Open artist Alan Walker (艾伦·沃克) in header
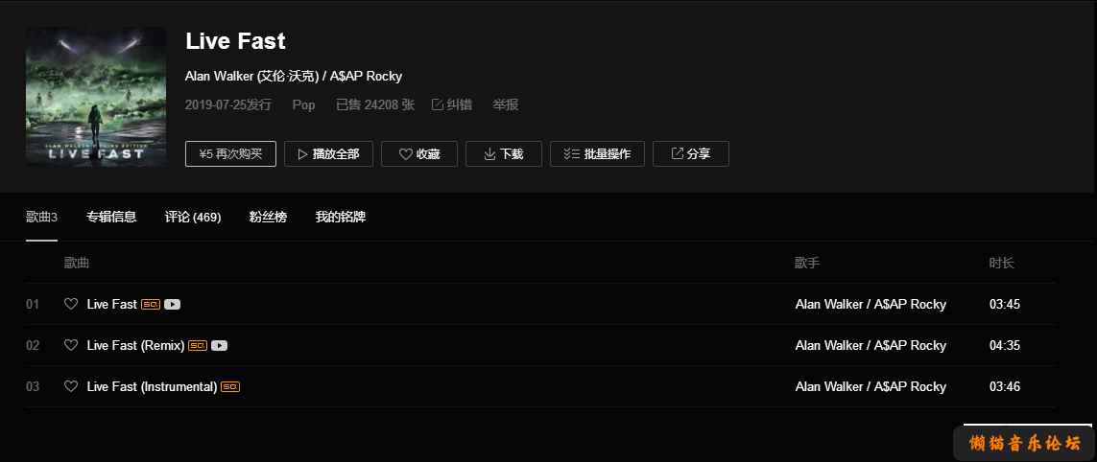The height and width of the screenshot is (462, 1097). pyautogui.click(x=251, y=76)
